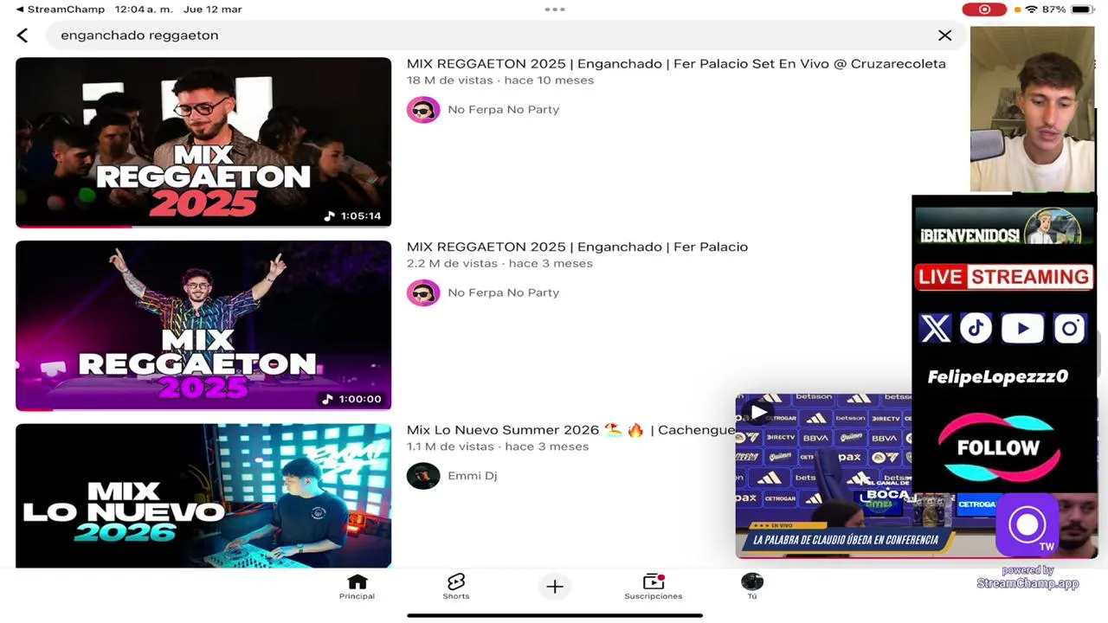The image size is (1108, 623).
Task: Click the TikTok social icon
Action: (x=976, y=329)
